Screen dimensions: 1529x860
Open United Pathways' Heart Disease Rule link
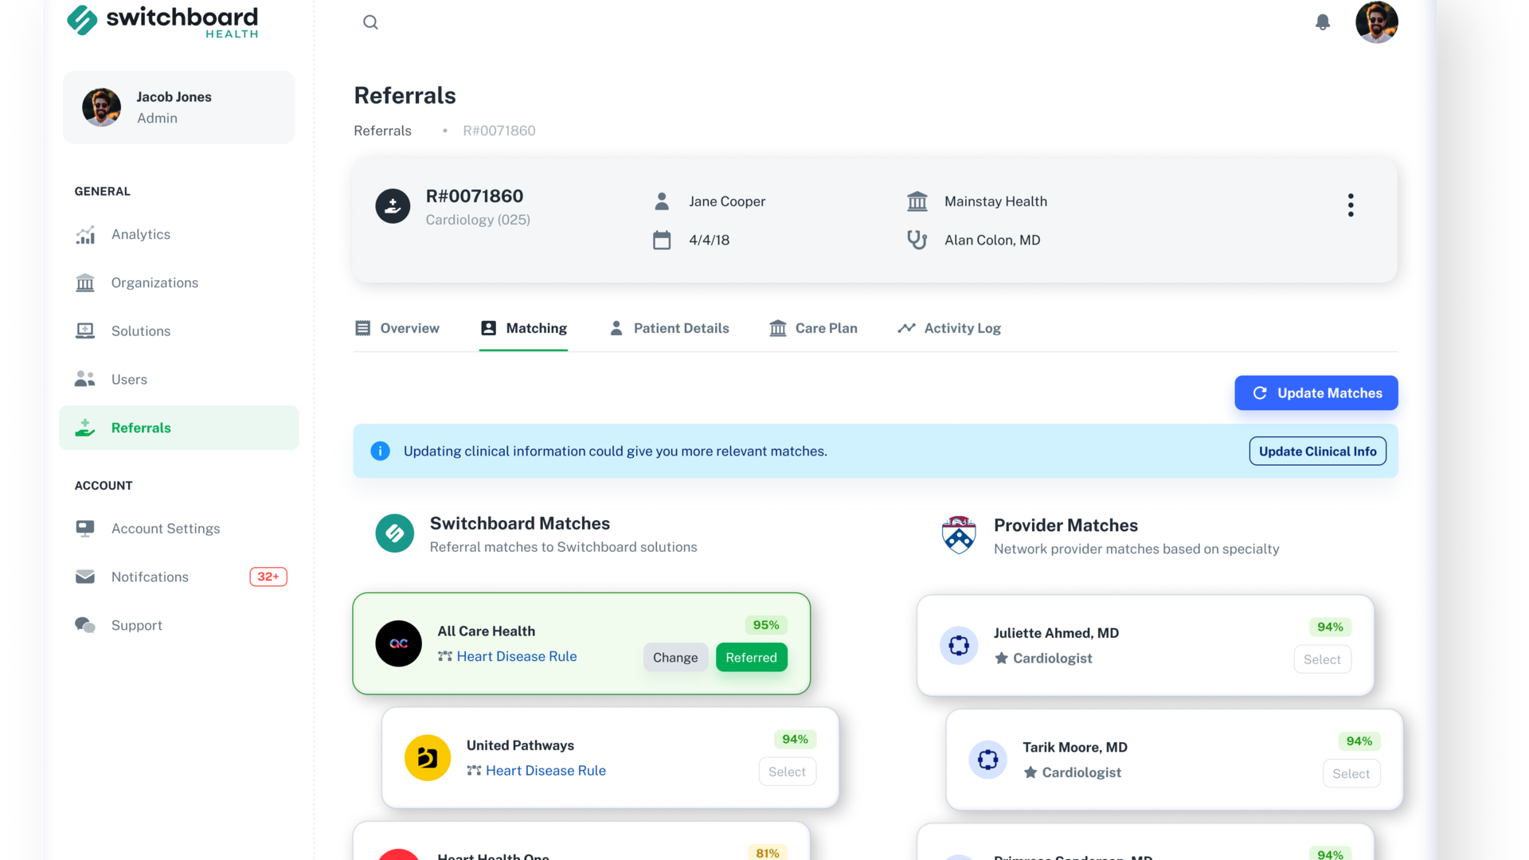546,771
